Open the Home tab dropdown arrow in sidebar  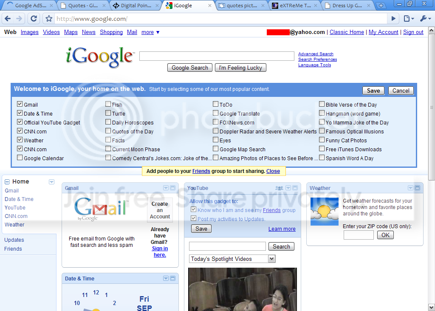pyautogui.click(x=51, y=182)
